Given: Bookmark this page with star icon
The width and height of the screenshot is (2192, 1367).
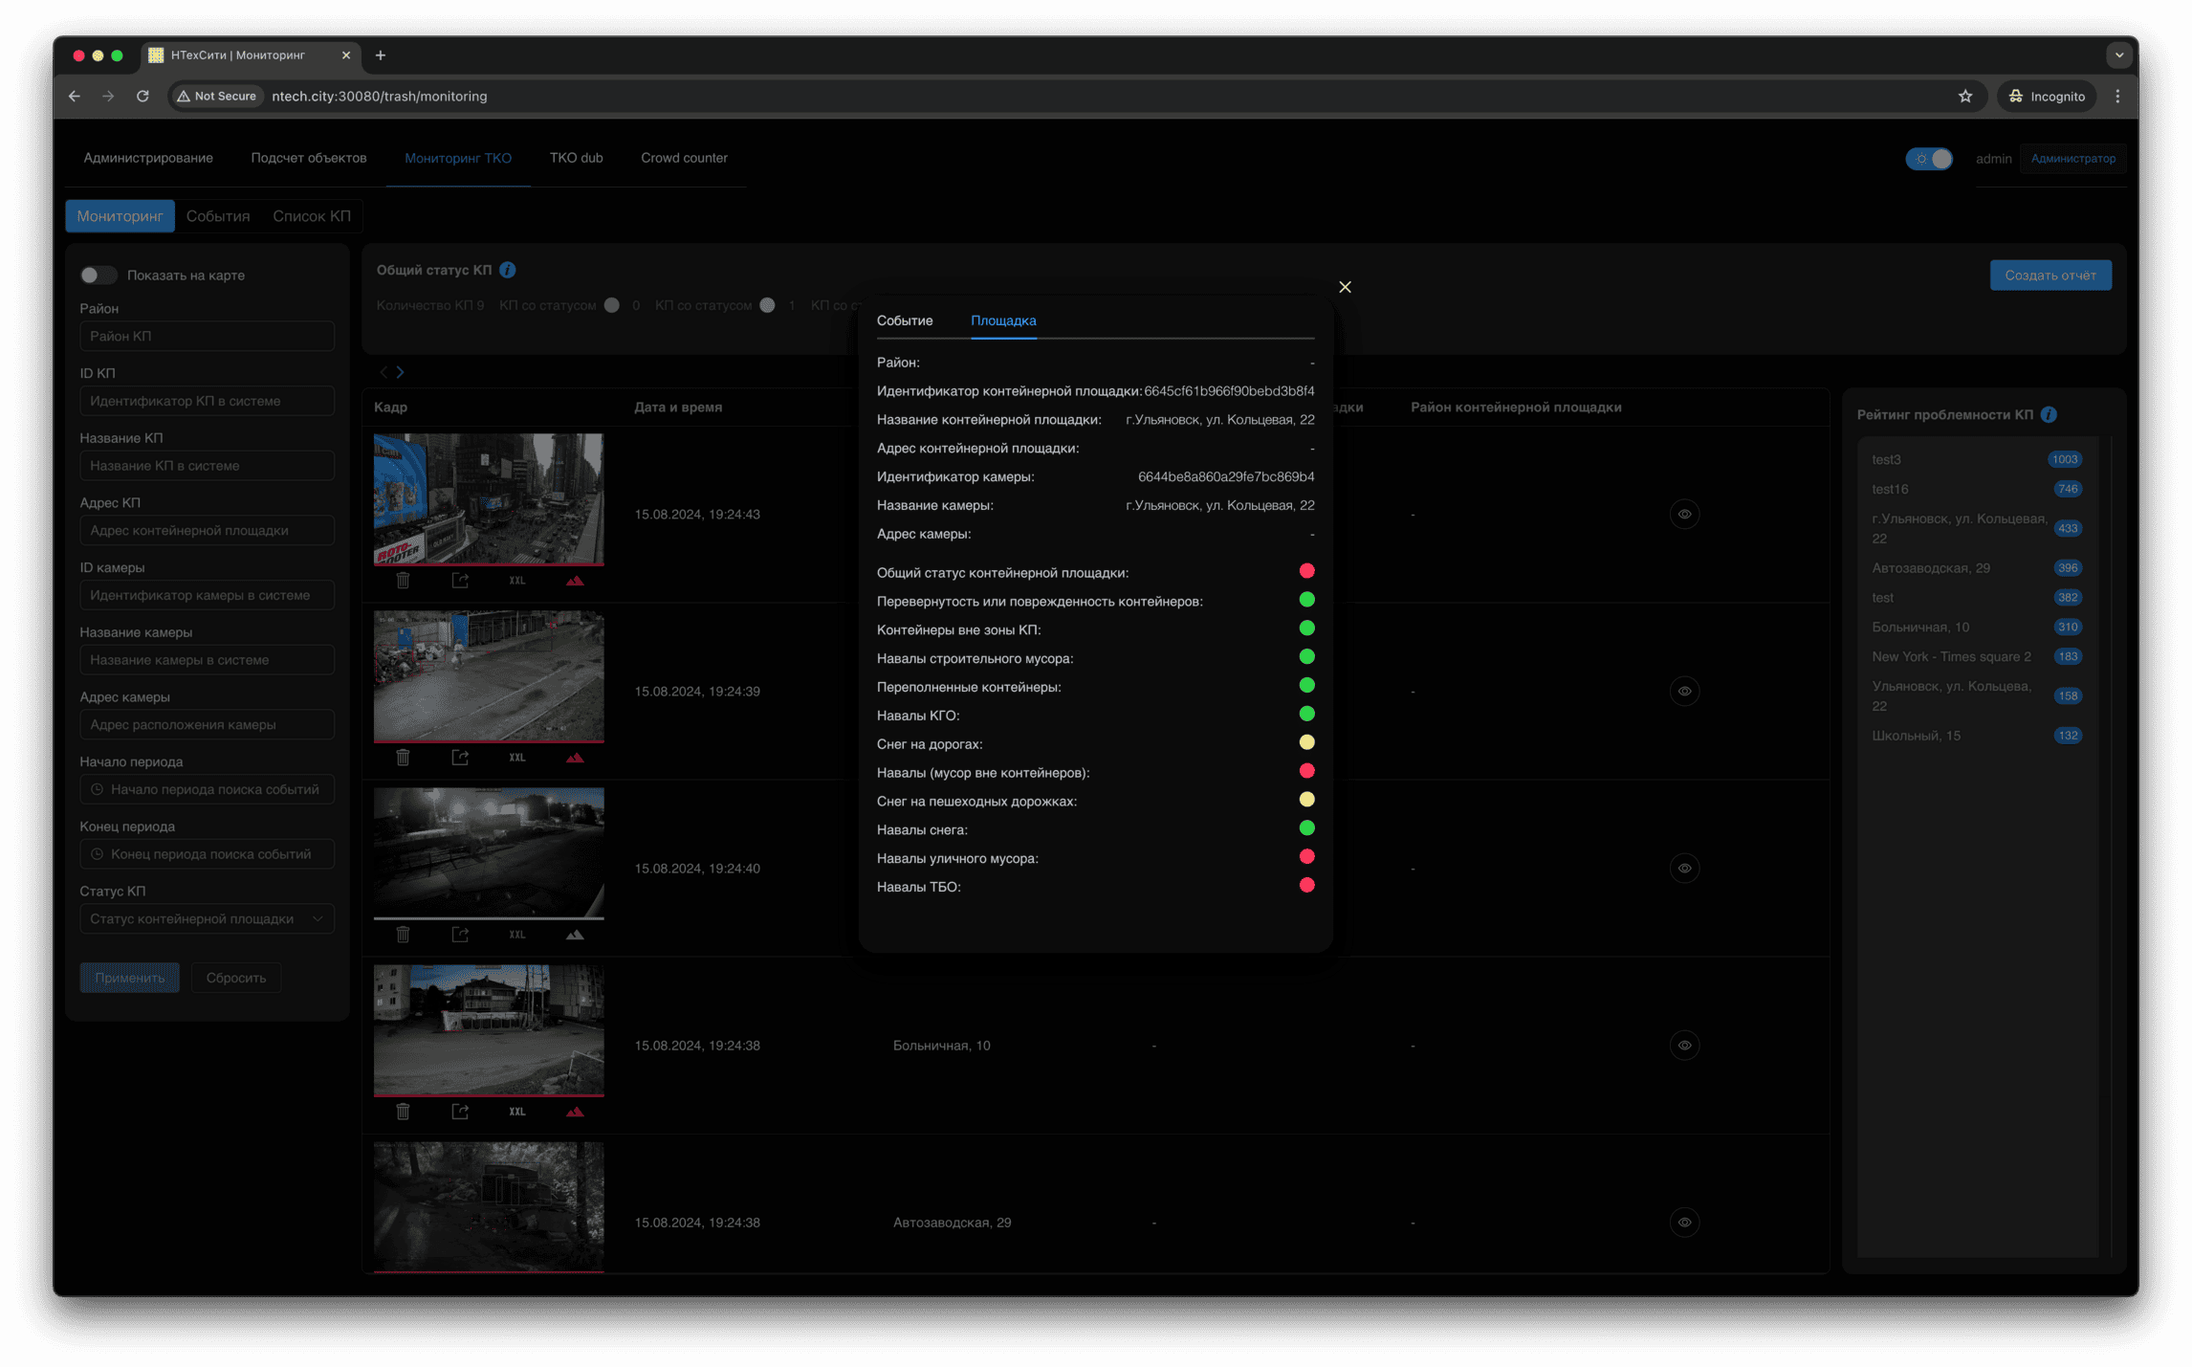Looking at the screenshot, I should pos(1965,97).
